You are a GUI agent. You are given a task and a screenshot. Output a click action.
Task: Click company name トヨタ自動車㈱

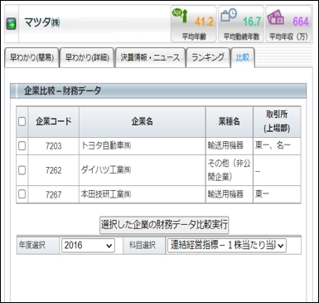(x=106, y=145)
